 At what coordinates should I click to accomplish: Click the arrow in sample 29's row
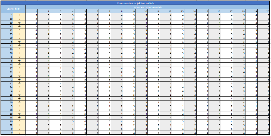point(19,38)
